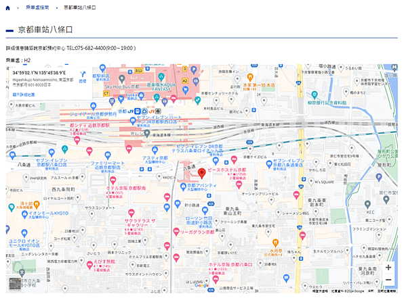The height and width of the screenshot is (300, 406).
Task: Select the PHP研究所 place marker
Action: (x=26, y=178)
